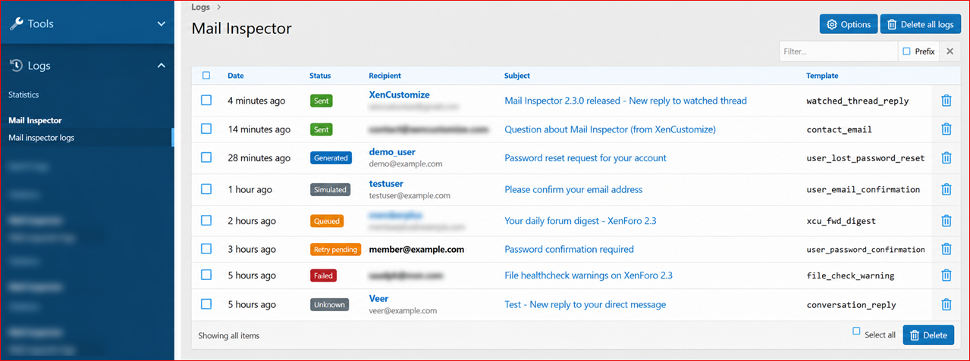Image resolution: width=970 pixels, height=361 pixels.
Task: Open Mail inspector logs sidebar item
Action: tap(41, 138)
